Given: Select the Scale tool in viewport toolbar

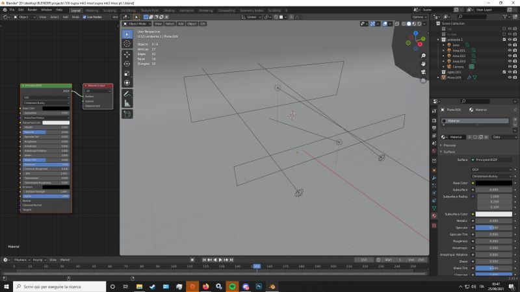Looking at the screenshot, I should (127, 73).
